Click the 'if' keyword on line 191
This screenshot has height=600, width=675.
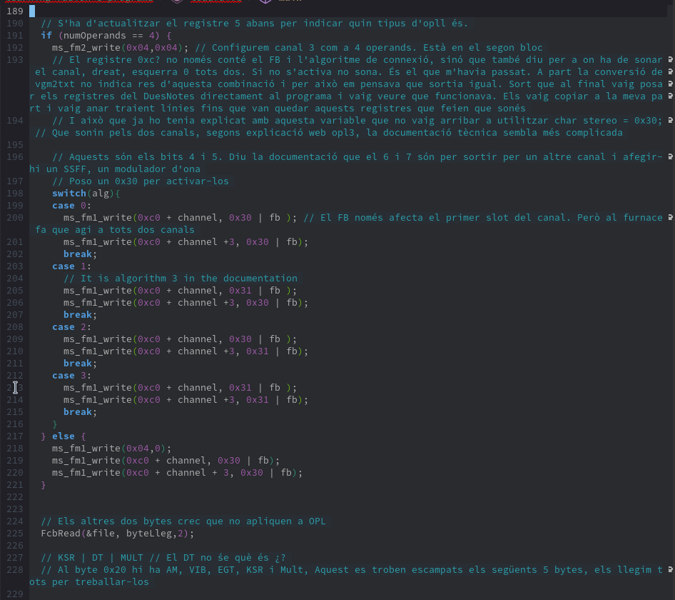pyautogui.click(x=46, y=35)
